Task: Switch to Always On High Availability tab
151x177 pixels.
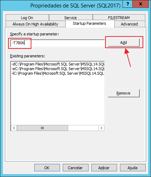Action: pos(35,24)
